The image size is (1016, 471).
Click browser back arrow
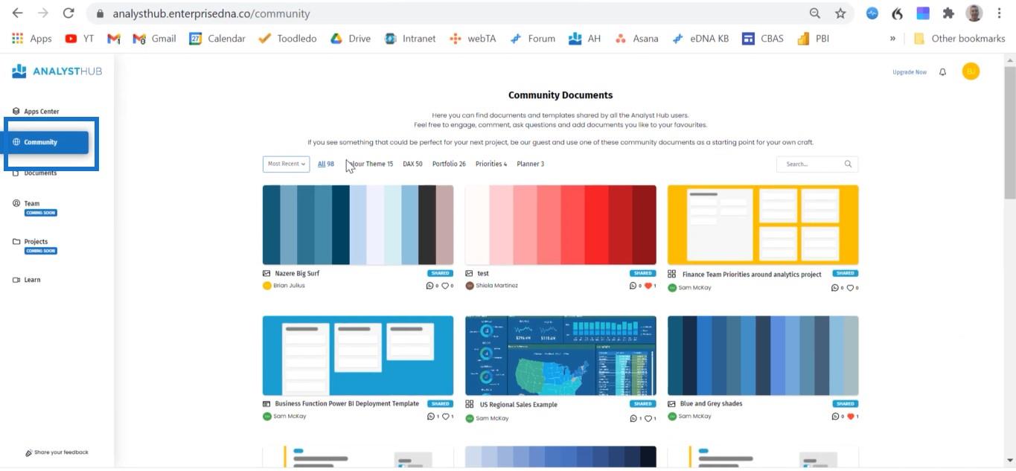[x=17, y=13]
